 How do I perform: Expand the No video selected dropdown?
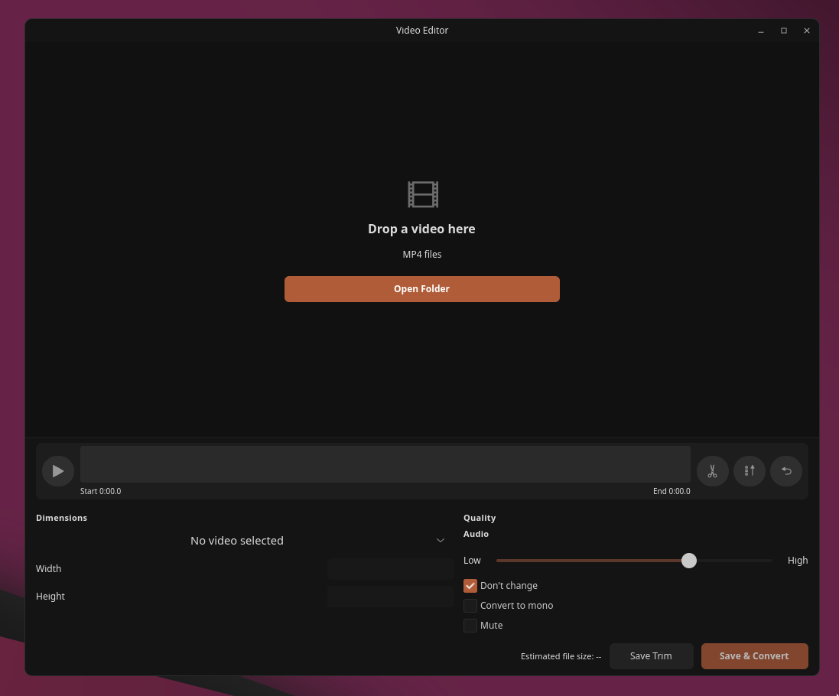pyautogui.click(x=245, y=540)
